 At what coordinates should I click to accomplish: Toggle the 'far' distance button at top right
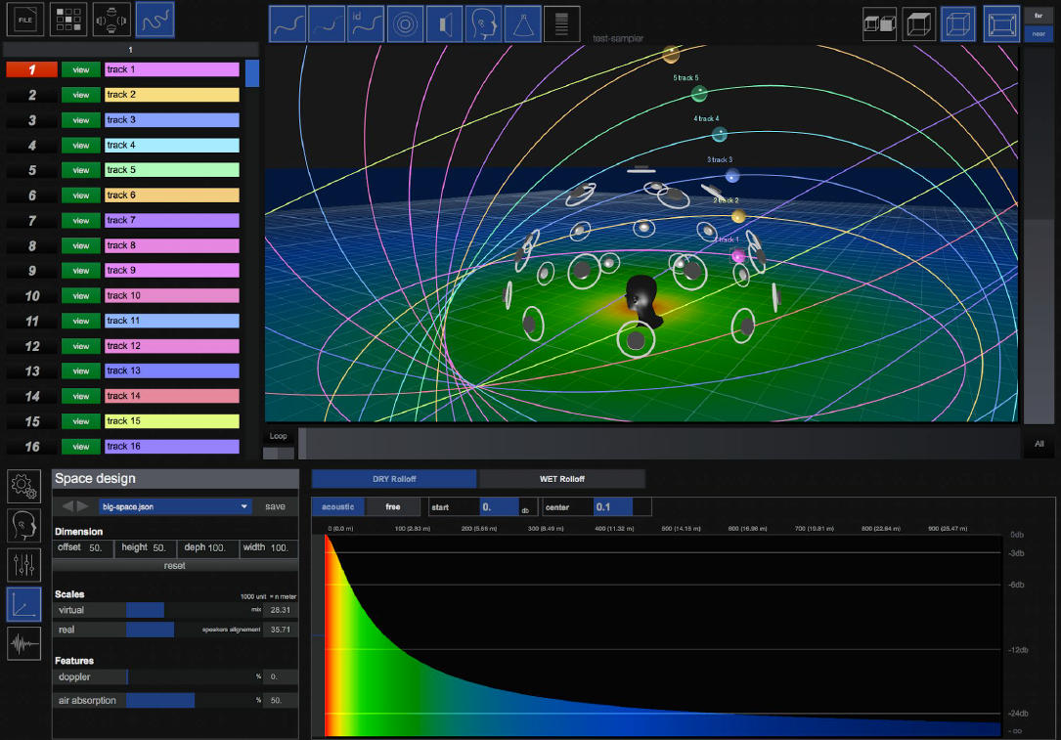tap(1039, 16)
